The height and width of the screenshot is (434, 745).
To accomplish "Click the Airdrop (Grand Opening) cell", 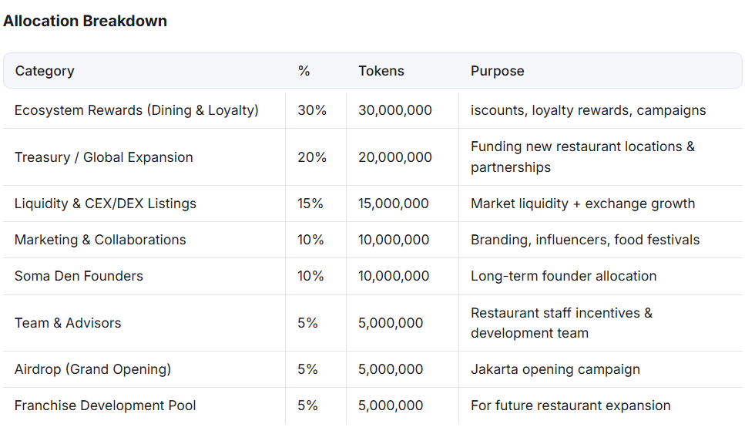I will (92, 369).
